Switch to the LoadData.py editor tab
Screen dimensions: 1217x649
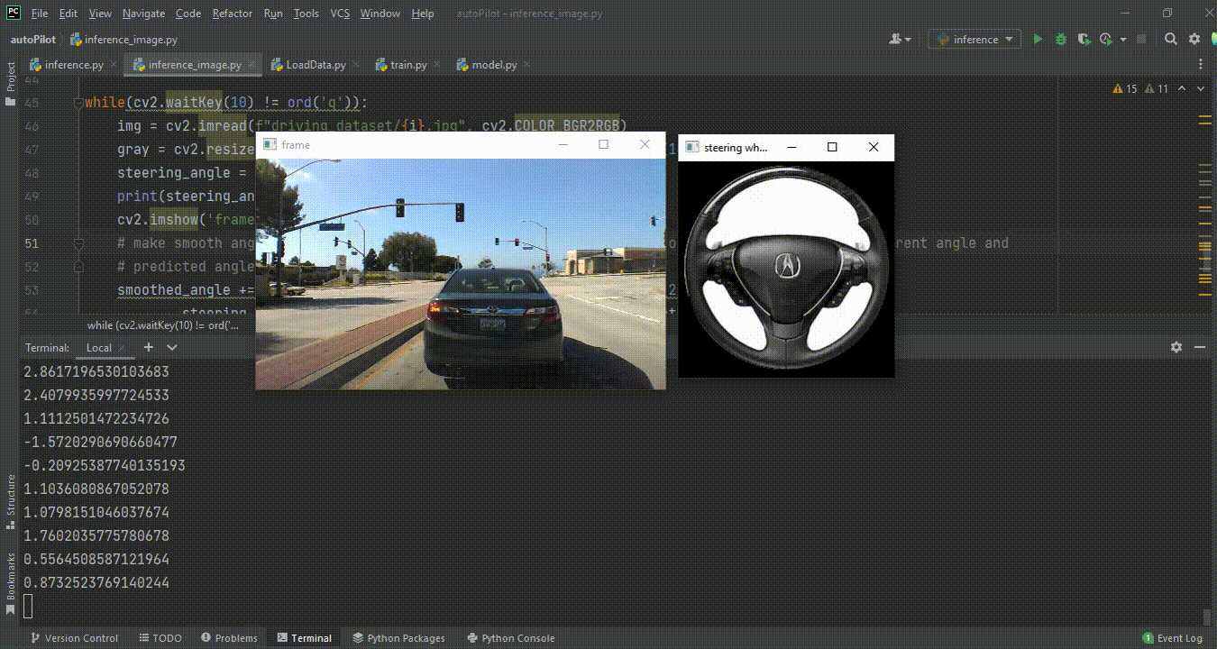pos(315,65)
